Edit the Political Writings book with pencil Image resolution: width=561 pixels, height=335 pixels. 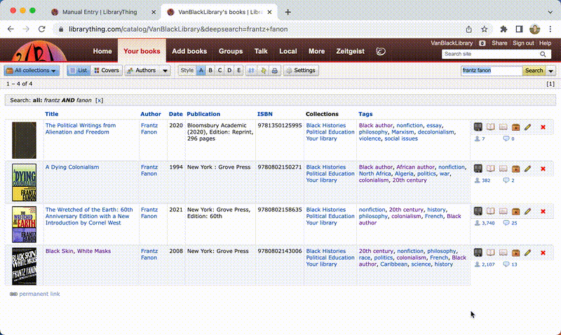coord(528,127)
